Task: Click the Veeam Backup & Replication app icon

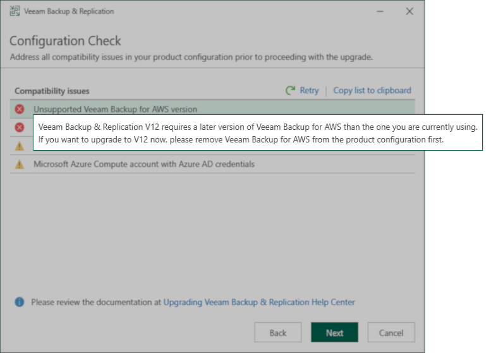Action: [x=15, y=11]
